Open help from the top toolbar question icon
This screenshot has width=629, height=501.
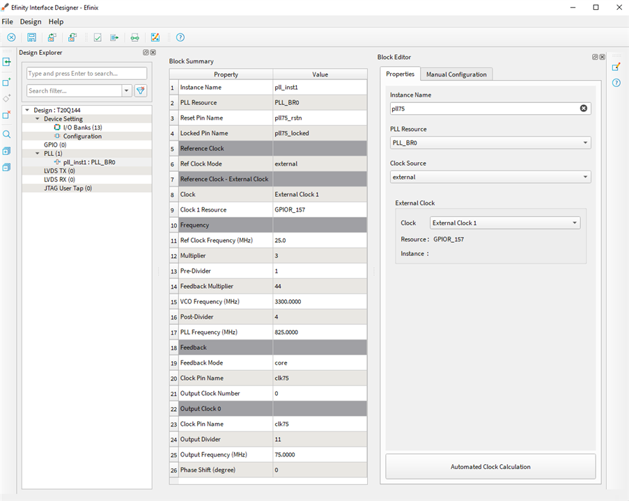180,38
